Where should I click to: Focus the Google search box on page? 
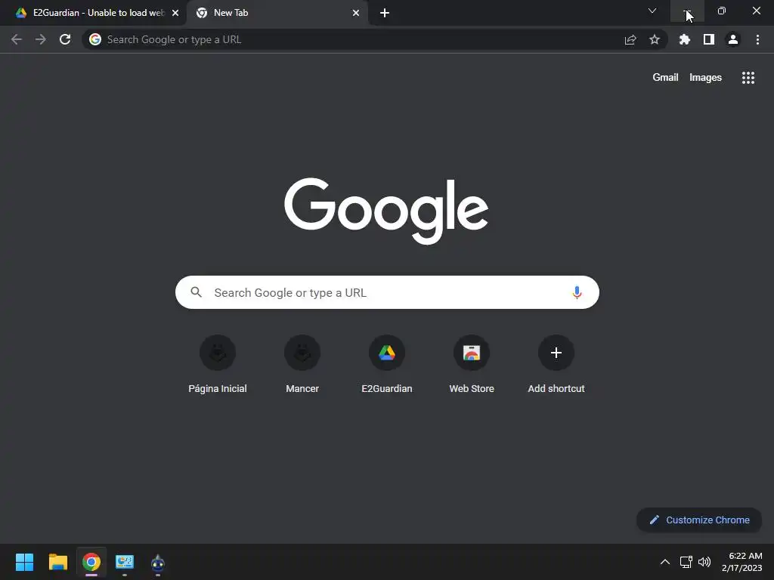tap(387, 292)
